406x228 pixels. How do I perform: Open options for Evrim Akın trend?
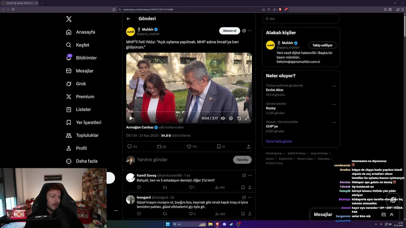click(x=334, y=86)
